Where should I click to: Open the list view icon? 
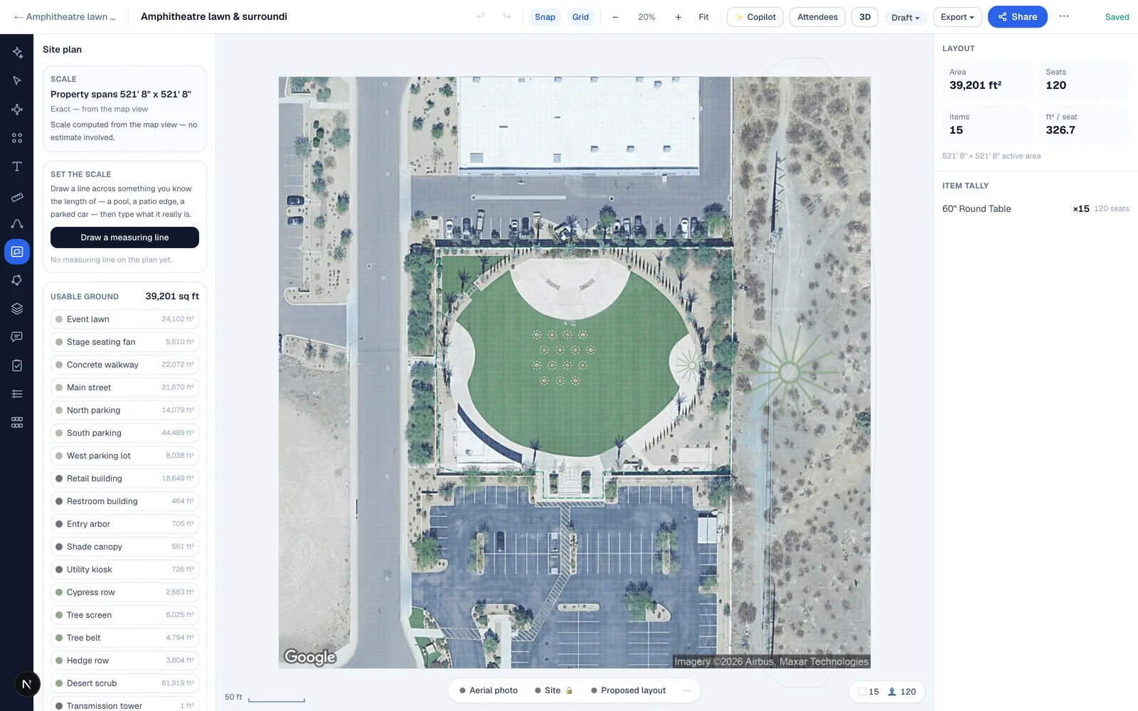tap(17, 394)
